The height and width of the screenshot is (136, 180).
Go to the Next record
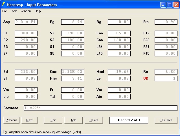coord(29,120)
